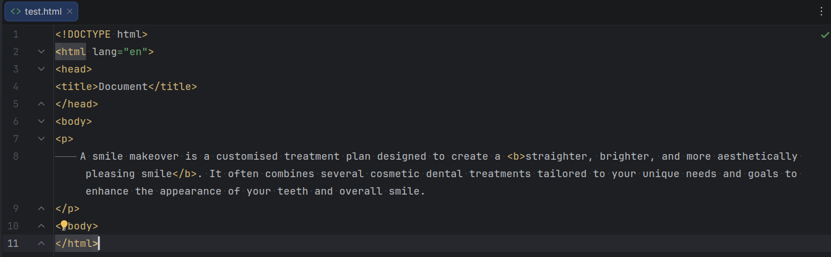The image size is (831, 257).
Task: Click the DOCTYPE declaration on line 1
Action: [101, 34]
